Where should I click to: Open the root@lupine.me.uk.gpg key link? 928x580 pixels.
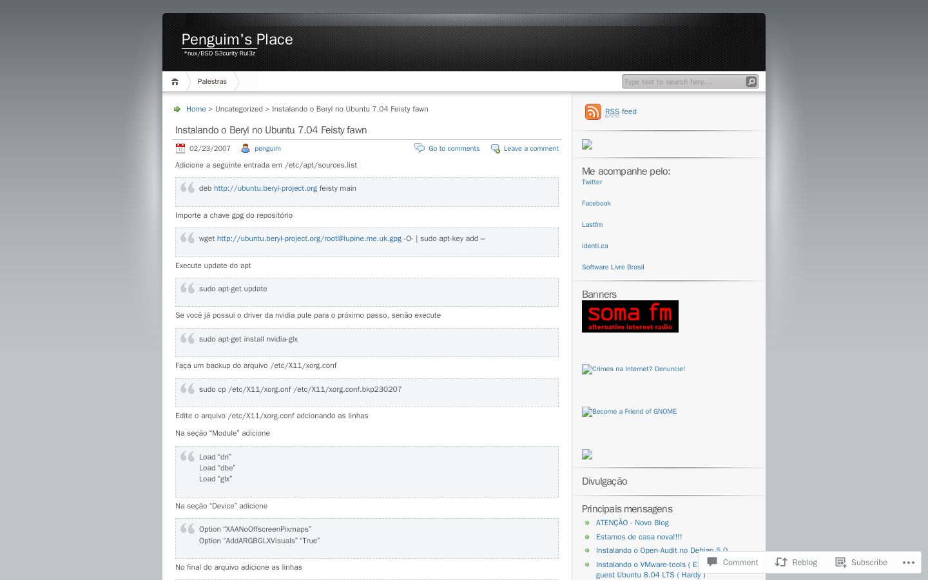[x=309, y=239]
